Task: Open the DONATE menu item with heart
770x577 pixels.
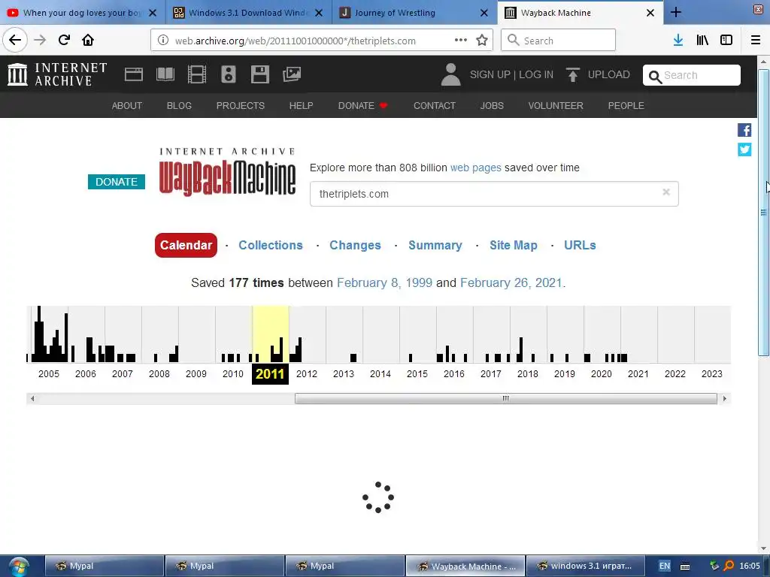Action: coord(362,105)
